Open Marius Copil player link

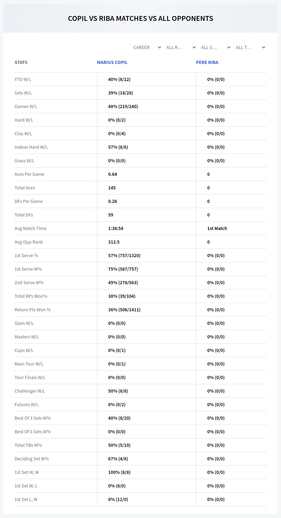pos(112,62)
